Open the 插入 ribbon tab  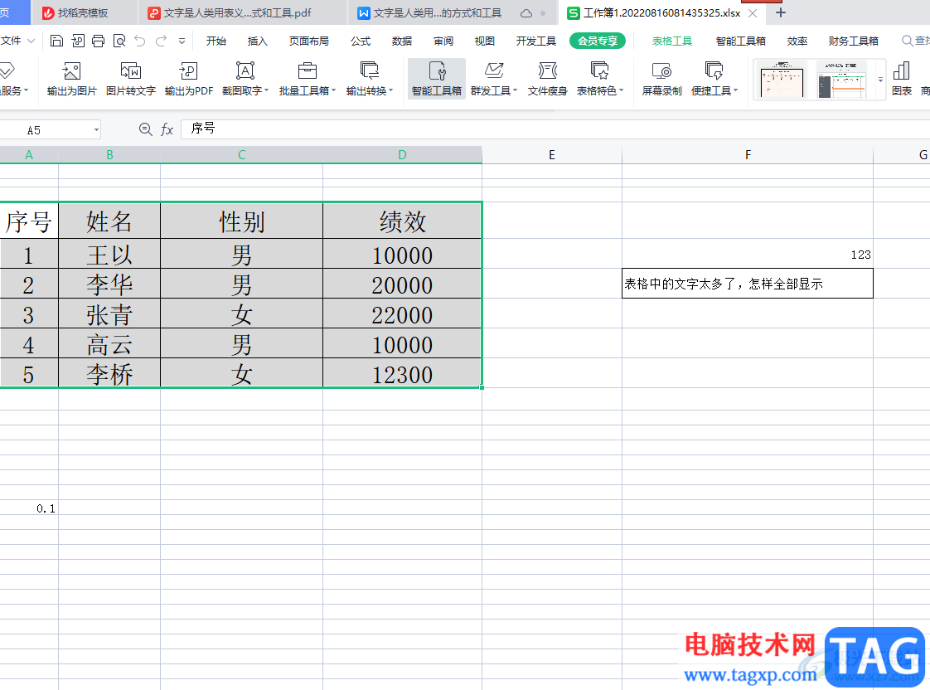click(258, 41)
